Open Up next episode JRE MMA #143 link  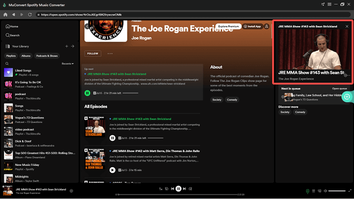pos(117,74)
